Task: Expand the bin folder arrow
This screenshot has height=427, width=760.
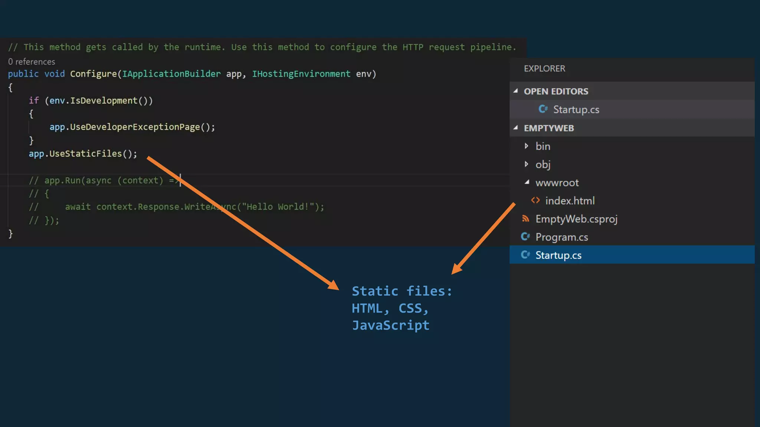Action: (526, 146)
